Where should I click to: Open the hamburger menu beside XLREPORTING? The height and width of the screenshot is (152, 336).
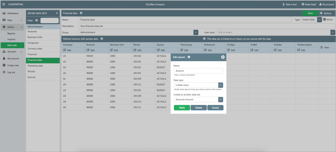click(4, 4)
